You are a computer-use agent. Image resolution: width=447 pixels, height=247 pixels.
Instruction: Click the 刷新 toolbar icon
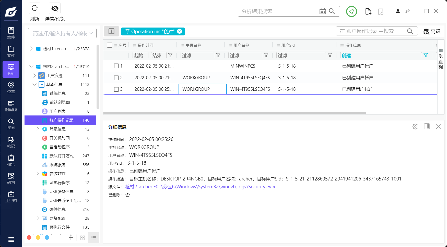(x=34, y=8)
